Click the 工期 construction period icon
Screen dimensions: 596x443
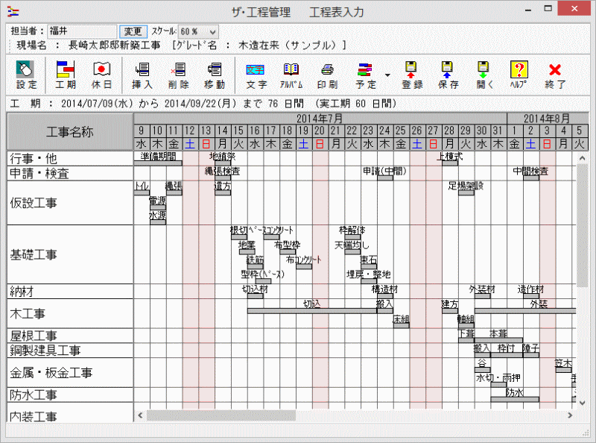click(66, 75)
